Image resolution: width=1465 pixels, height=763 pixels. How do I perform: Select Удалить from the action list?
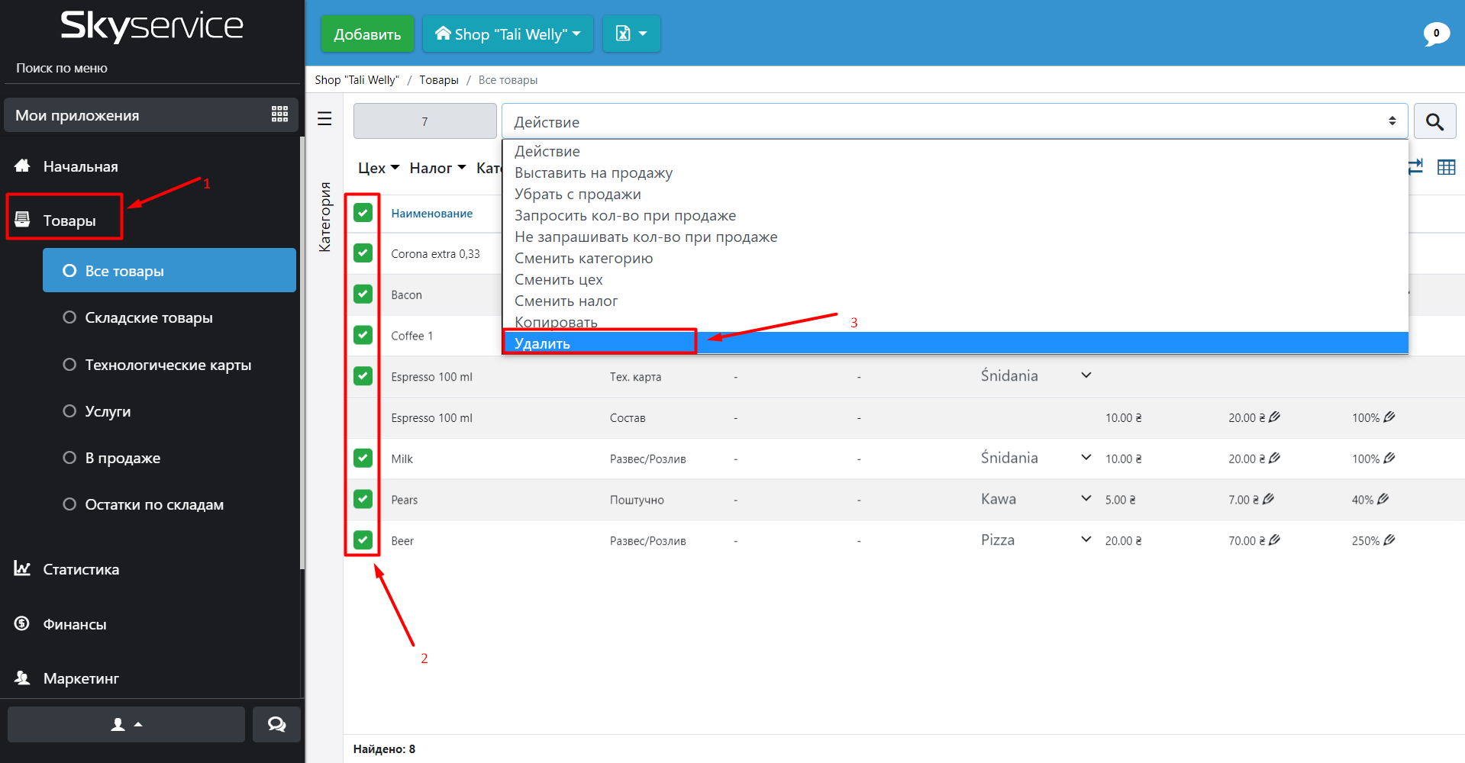tap(542, 343)
